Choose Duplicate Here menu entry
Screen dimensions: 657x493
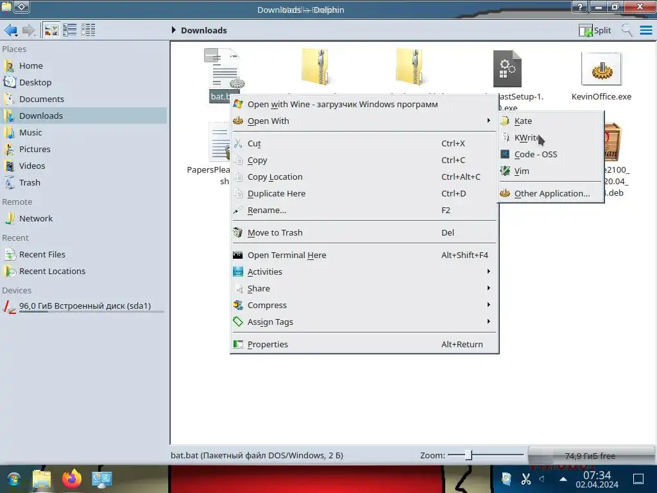364,194
